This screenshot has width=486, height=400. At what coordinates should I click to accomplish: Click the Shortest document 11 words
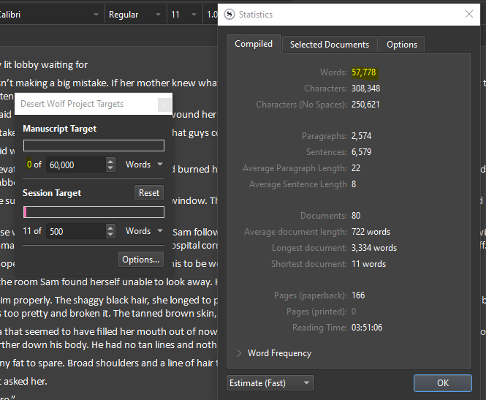pyautogui.click(x=368, y=264)
